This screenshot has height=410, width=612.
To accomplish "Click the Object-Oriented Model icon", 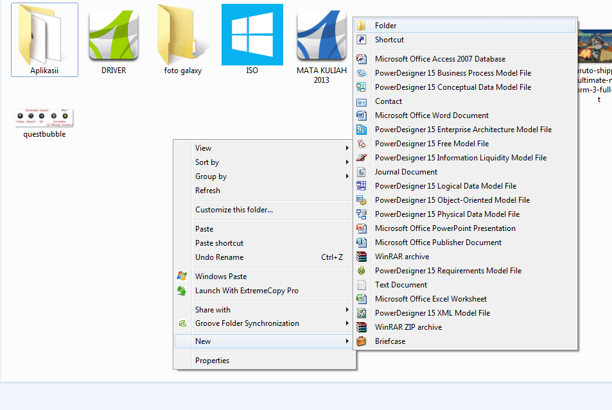I will (x=362, y=200).
